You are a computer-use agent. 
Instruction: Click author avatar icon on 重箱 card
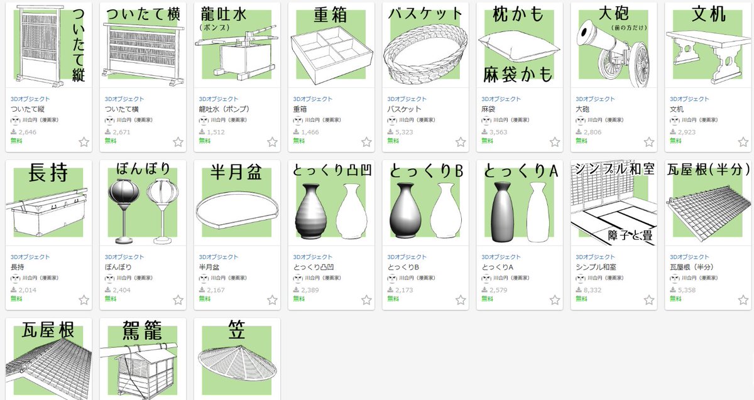[x=298, y=121]
